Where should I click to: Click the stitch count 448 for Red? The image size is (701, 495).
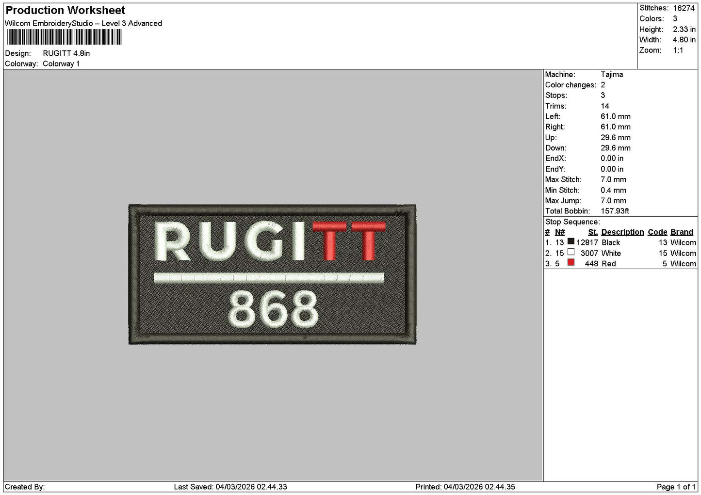(x=591, y=264)
